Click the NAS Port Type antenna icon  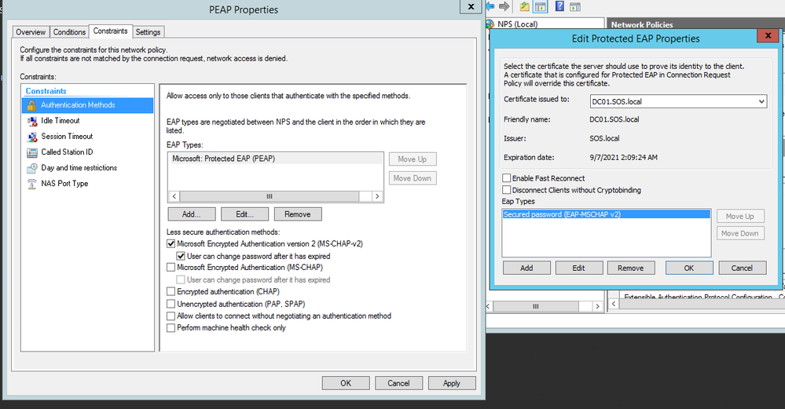[x=32, y=184]
